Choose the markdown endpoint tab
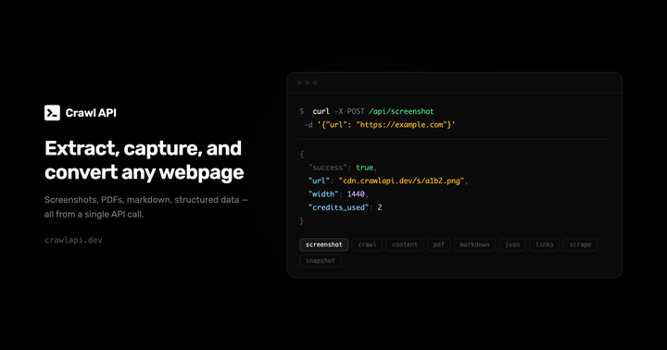The height and width of the screenshot is (350, 667). point(474,244)
